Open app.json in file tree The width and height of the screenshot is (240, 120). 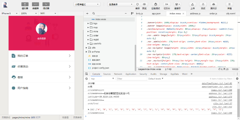(96, 60)
